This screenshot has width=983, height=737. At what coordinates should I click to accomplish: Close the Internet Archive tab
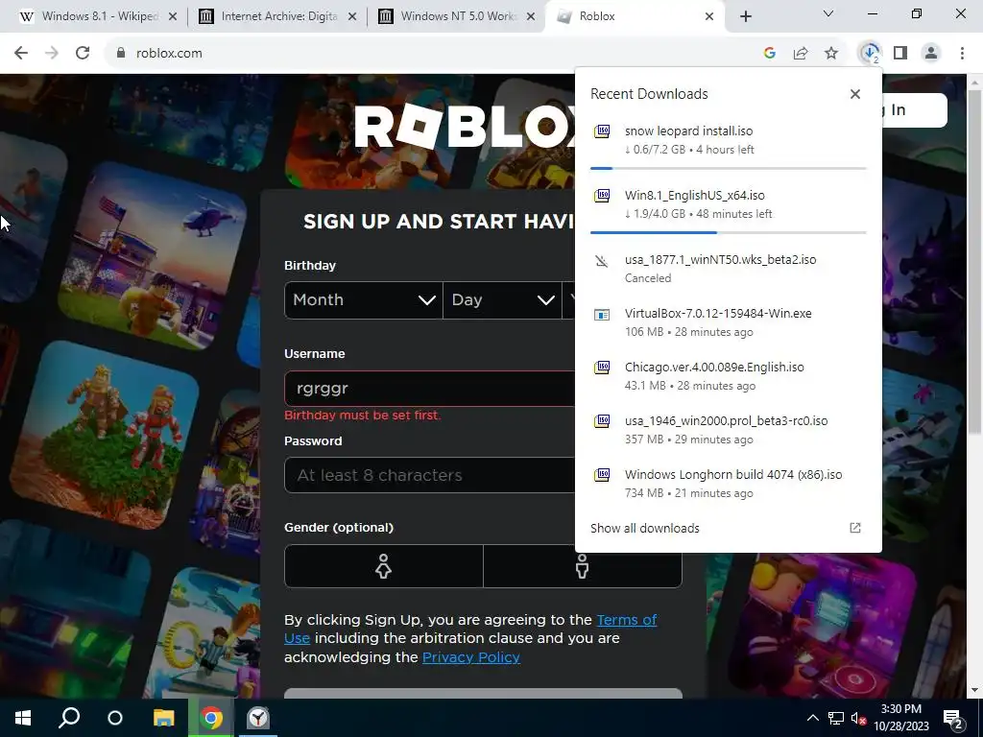point(352,16)
